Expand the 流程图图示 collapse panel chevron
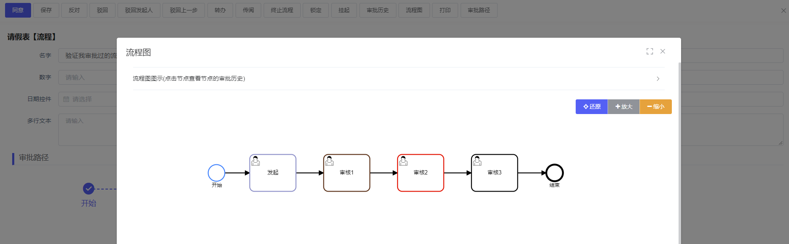This screenshot has width=789, height=244. pyautogui.click(x=658, y=79)
